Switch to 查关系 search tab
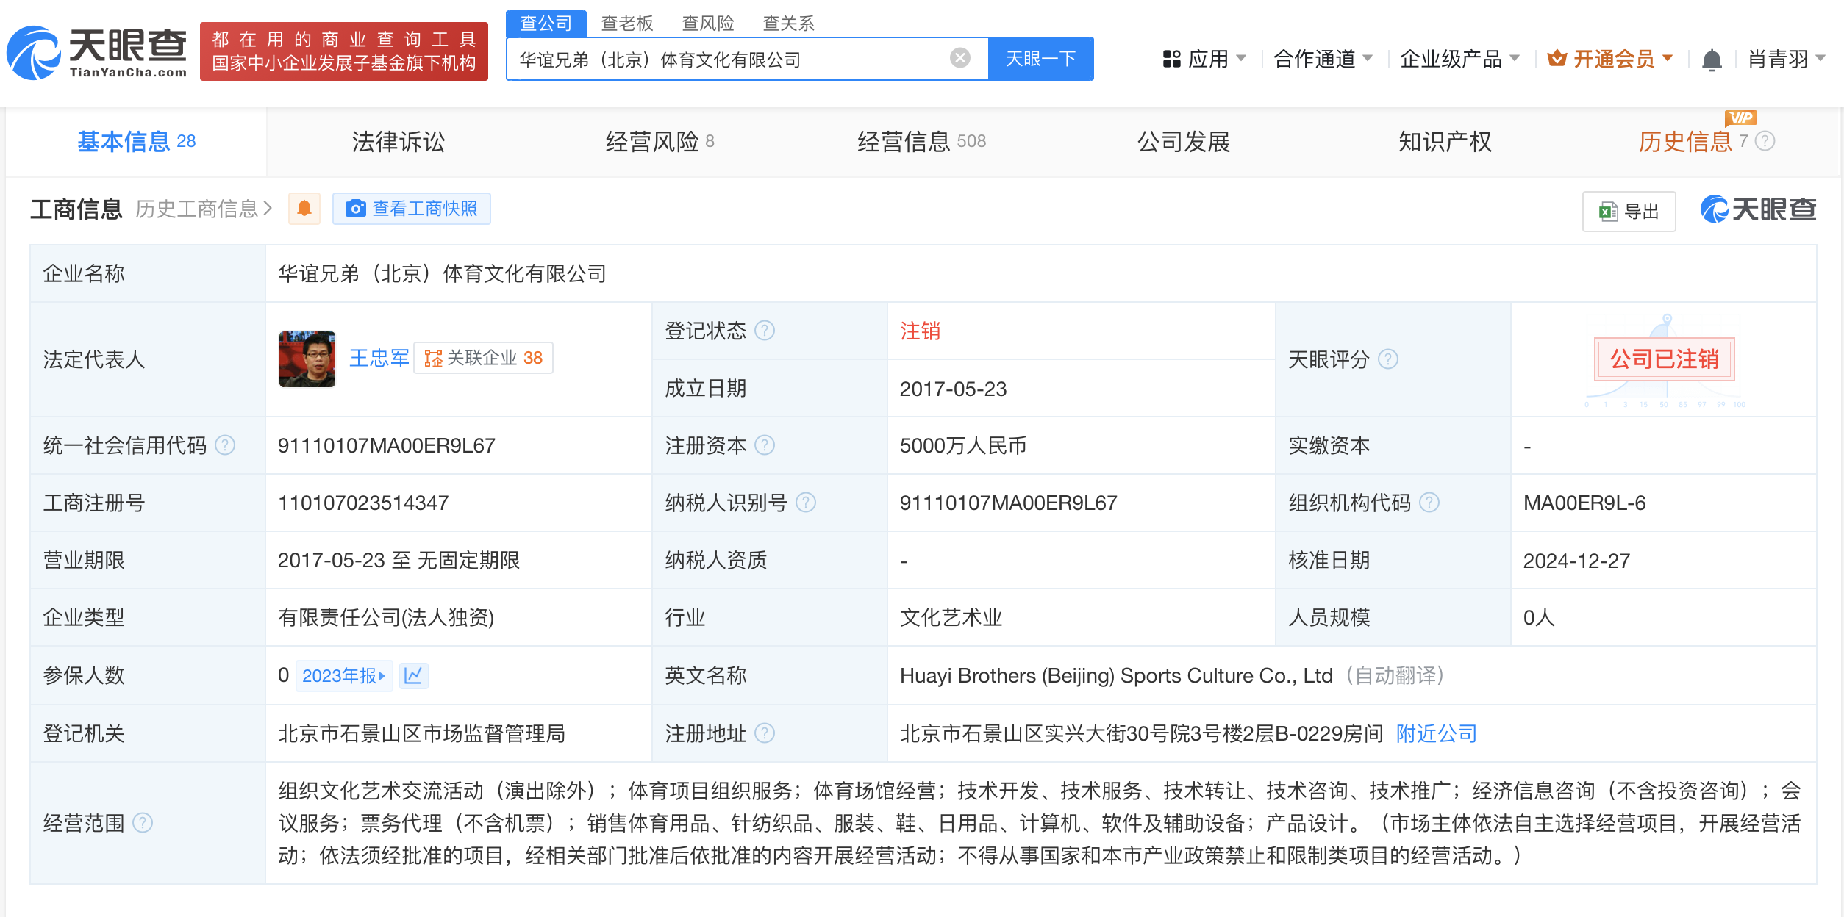This screenshot has height=917, width=1844. (x=788, y=23)
